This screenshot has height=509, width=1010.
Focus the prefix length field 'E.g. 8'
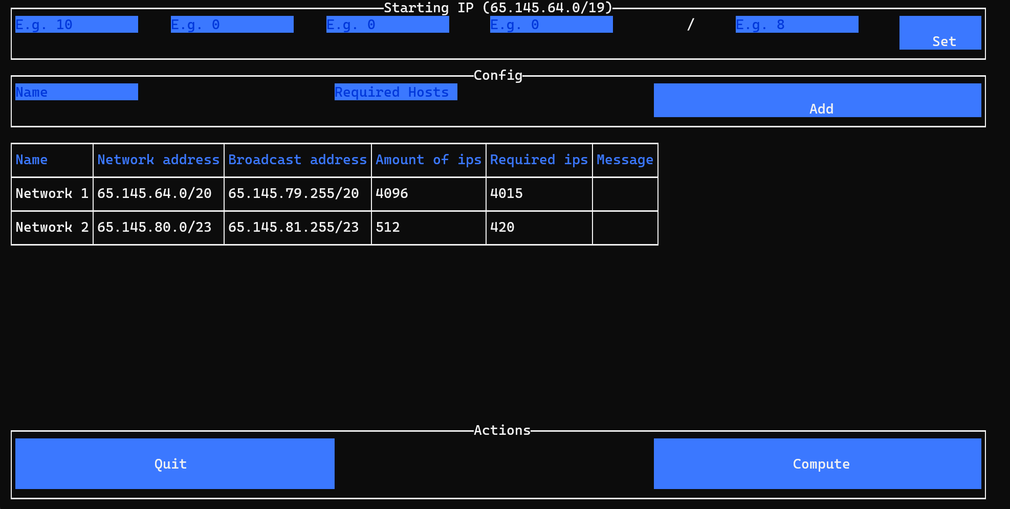[797, 25]
